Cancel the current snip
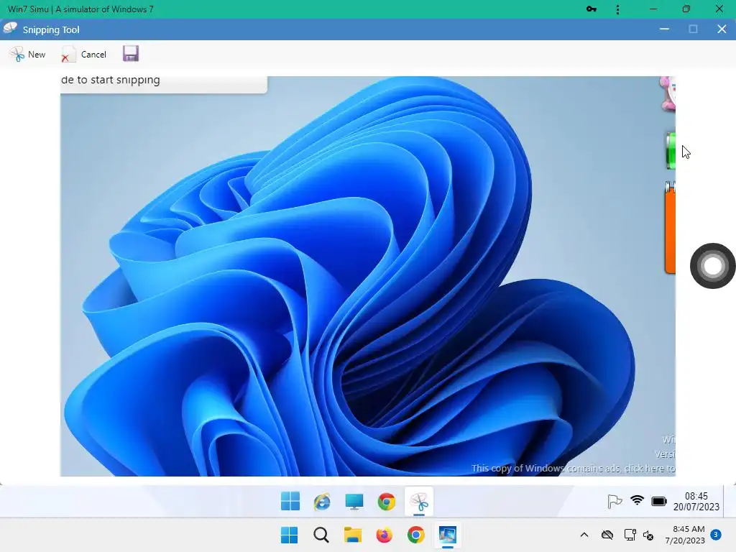This screenshot has width=736, height=552. [x=84, y=55]
